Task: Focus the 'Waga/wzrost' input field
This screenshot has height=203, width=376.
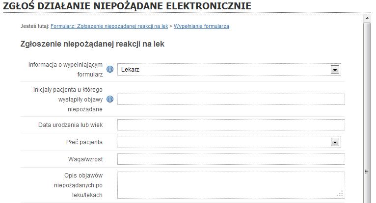Action: (231, 159)
